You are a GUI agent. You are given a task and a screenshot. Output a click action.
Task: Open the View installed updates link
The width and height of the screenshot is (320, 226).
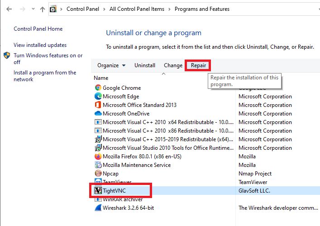[x=40, y=45]
